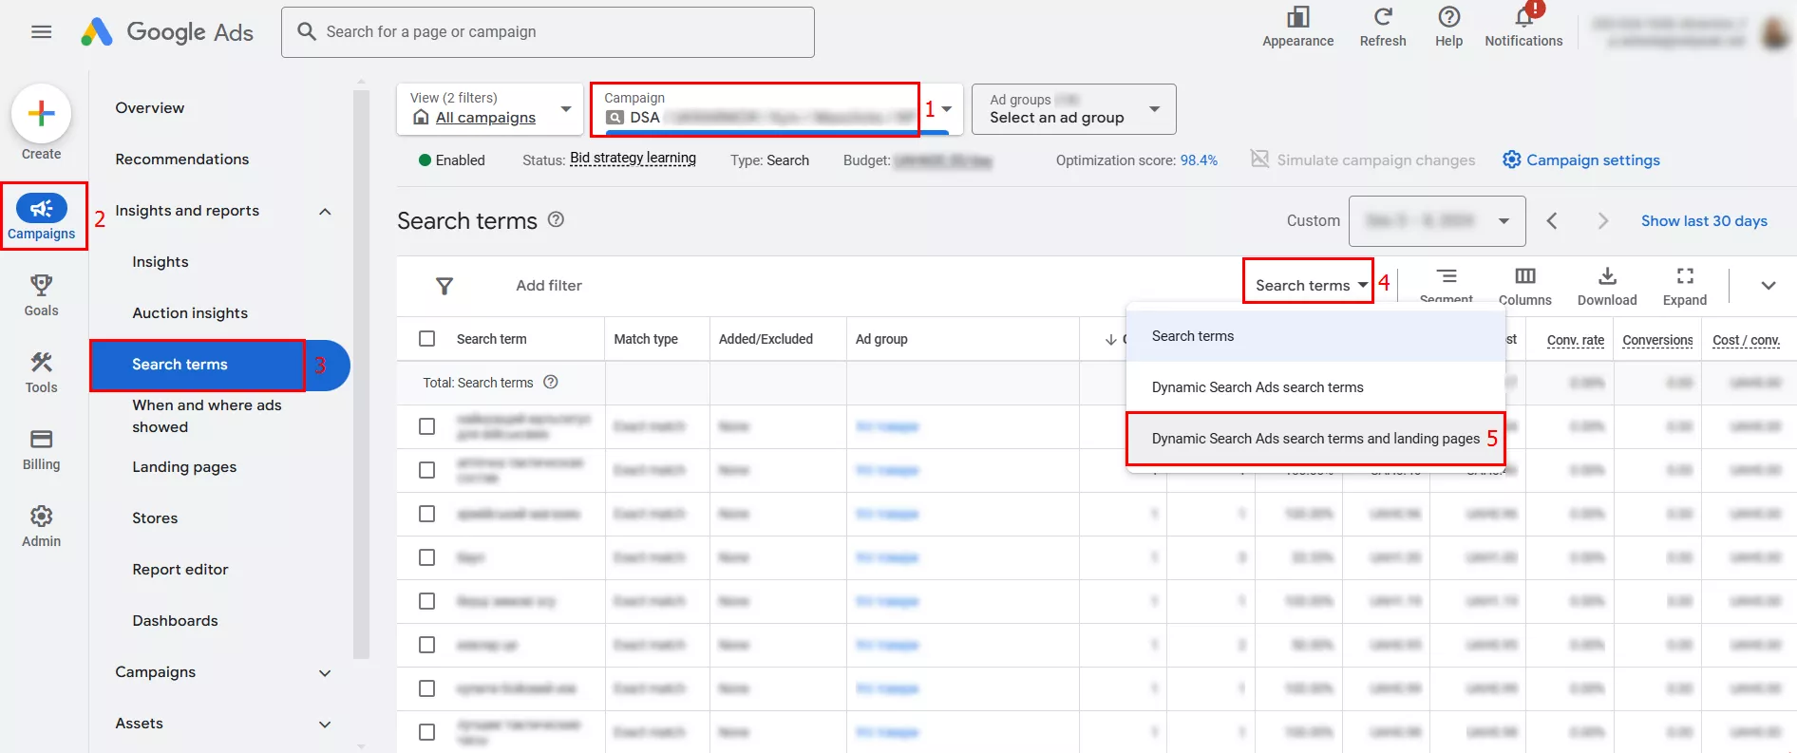Click Bid strategy learning status
This screenshot has height=753, width=1797.
pyautogui.click(x=633, y=159)
